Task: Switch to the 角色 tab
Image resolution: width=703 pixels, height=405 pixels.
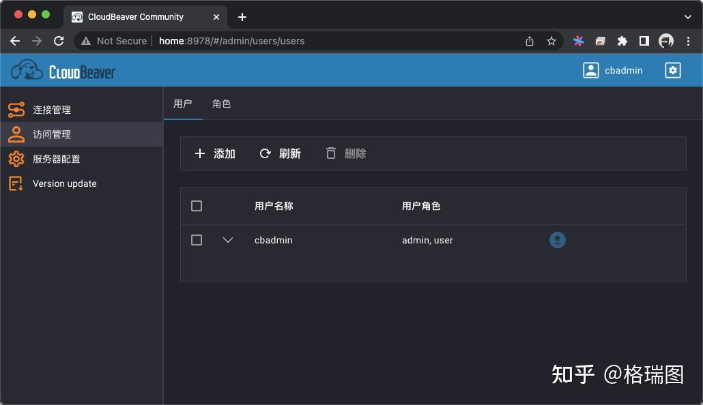Action: 222,104
